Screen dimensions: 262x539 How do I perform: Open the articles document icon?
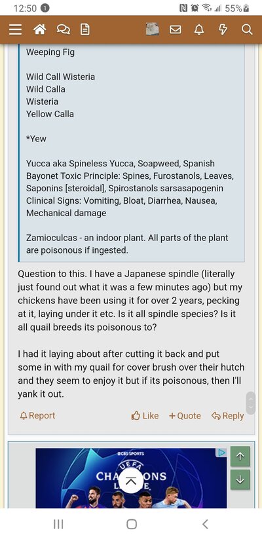pos(85,30)
